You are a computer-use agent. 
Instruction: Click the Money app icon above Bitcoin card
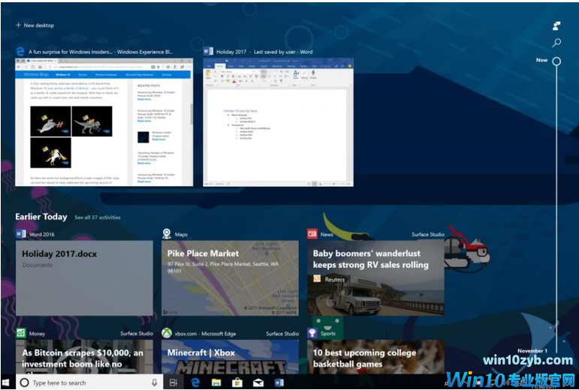point(21,333)
